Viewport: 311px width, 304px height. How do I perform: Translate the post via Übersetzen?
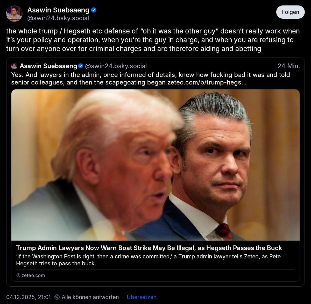click(142, 297)
